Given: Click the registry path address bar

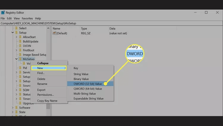Looking at the screenshot, I should tap(111, 23).
